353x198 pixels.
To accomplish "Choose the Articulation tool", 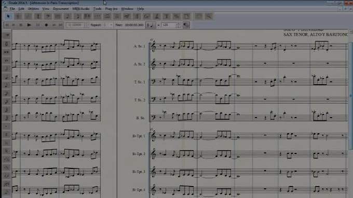I will click(117, 17).
